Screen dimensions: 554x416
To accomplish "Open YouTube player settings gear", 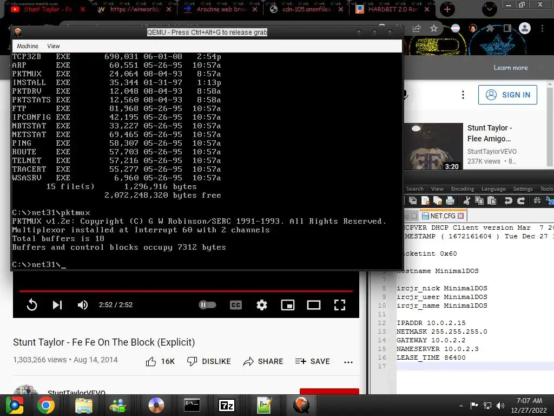I will pyautogui.click(x=262, y=305).
